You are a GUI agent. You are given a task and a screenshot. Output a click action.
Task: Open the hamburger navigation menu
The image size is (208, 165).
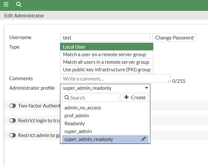6,4
